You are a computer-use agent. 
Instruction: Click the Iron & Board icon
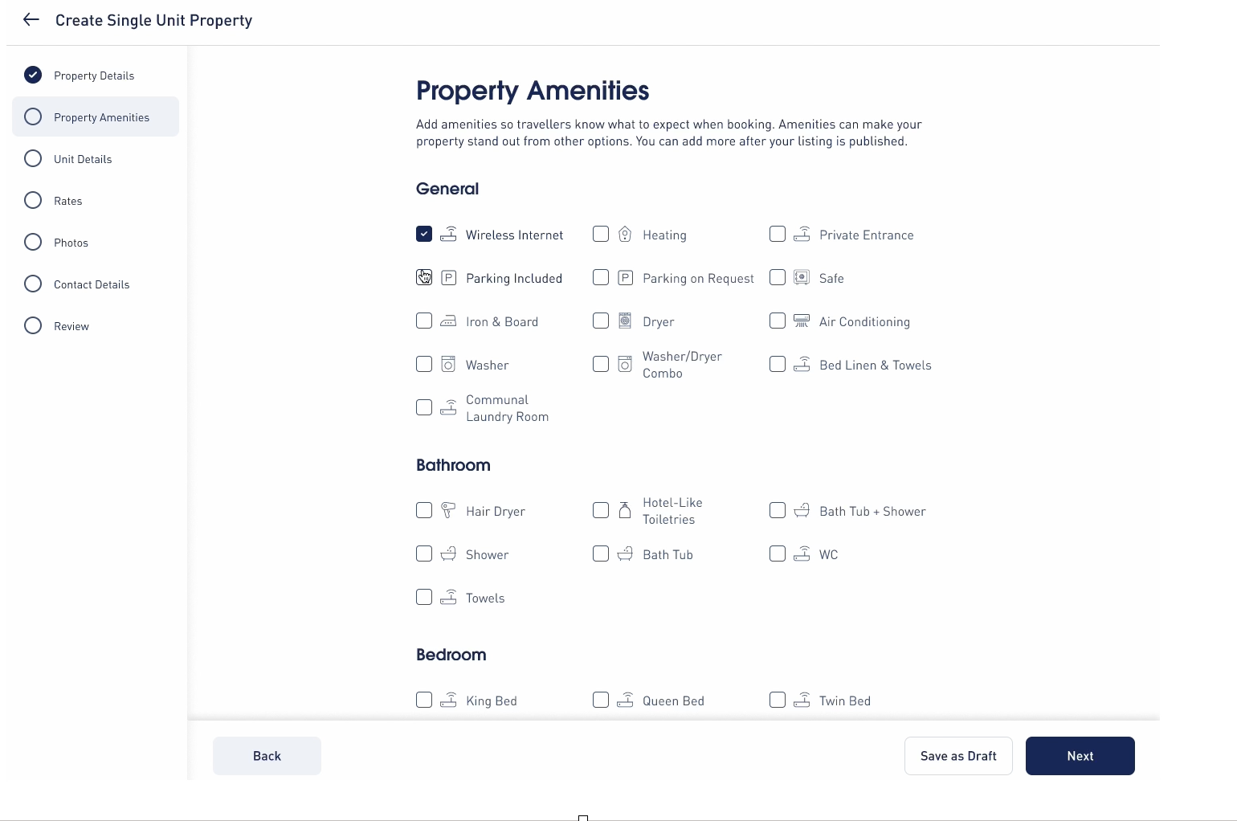[x=448, y=321]
